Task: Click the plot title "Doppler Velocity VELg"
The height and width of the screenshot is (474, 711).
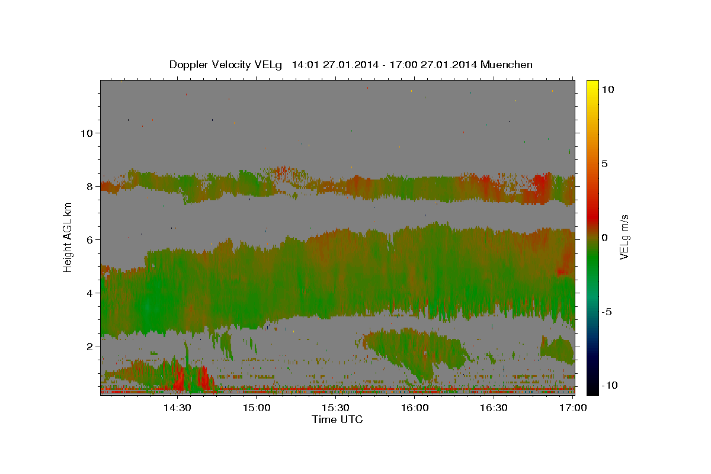Action: pos(227,65)
